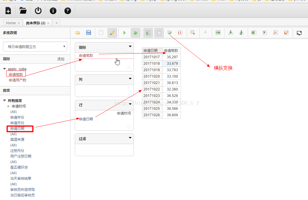Toggle the non-empty filter button
308x200 pixels.
point(159,33)
